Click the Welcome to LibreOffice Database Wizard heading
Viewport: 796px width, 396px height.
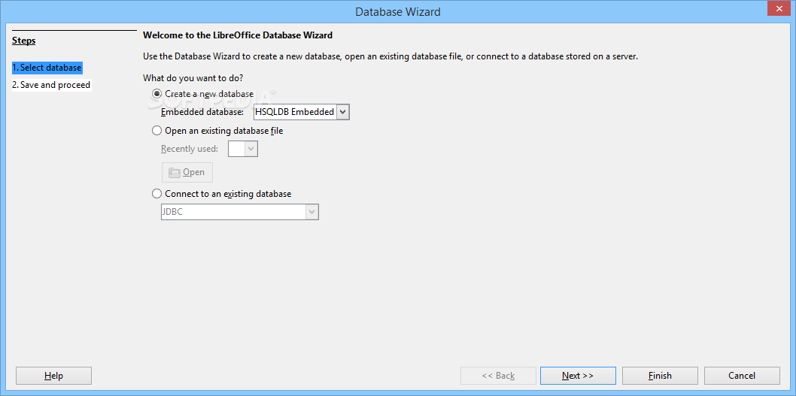tap(238, 35)
